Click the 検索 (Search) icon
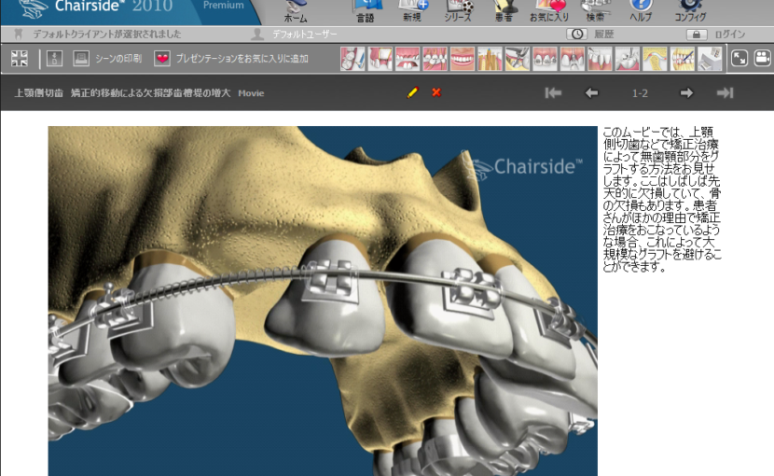Image resolution: width=774 pixels, height=476 pixels. [595, 10]
